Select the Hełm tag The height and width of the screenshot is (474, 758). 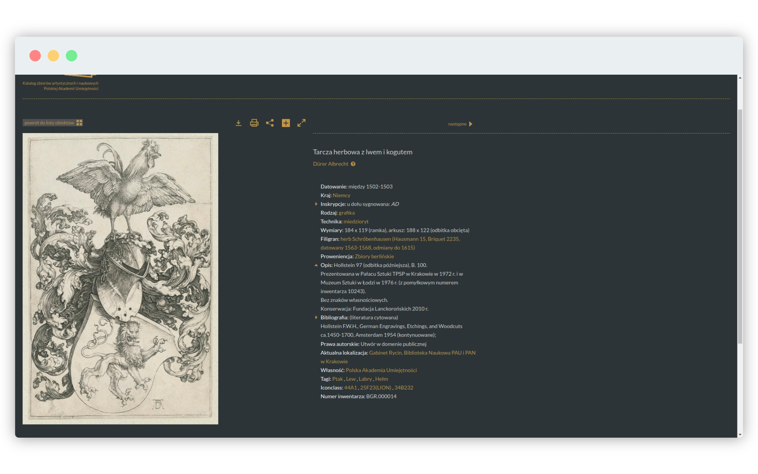point(381,379)
